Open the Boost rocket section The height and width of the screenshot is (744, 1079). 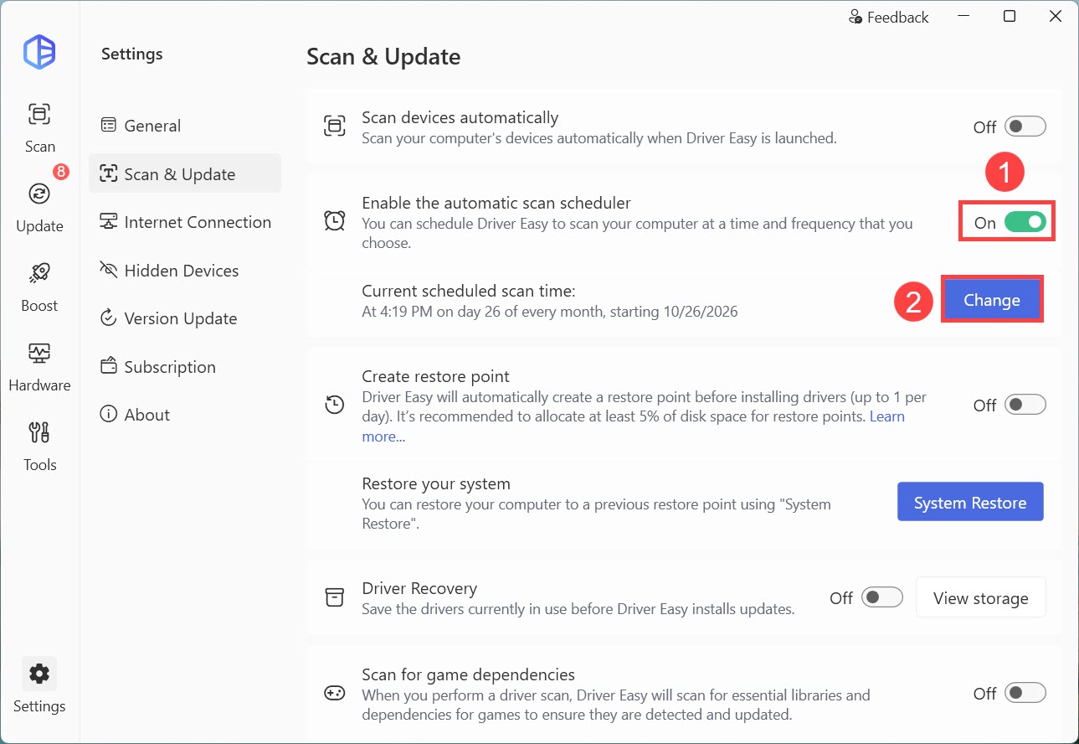point(39,287)
